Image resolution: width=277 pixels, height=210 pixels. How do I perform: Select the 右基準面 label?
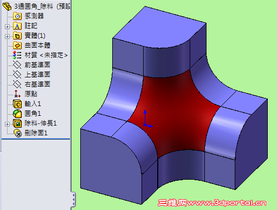[x=37, y=84]
